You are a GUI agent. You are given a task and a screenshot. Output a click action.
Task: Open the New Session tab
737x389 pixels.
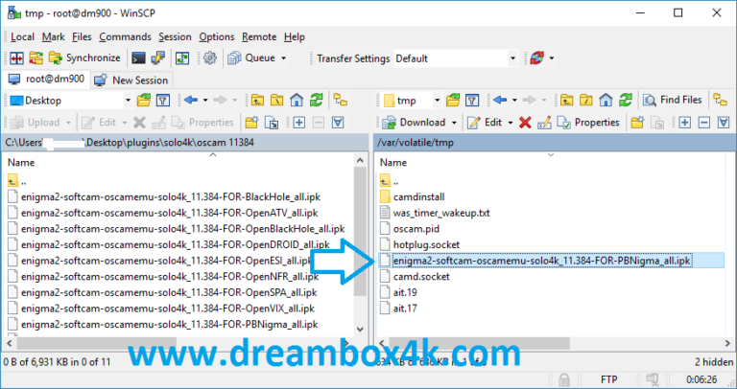131,80
